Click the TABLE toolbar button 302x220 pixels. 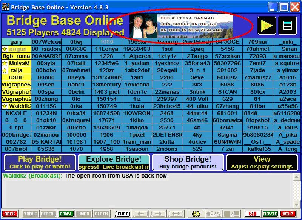click(31, 214)
